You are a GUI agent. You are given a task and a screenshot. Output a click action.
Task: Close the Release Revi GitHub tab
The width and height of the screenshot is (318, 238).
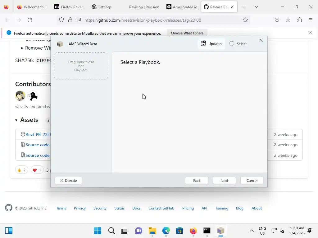[232, 7]
